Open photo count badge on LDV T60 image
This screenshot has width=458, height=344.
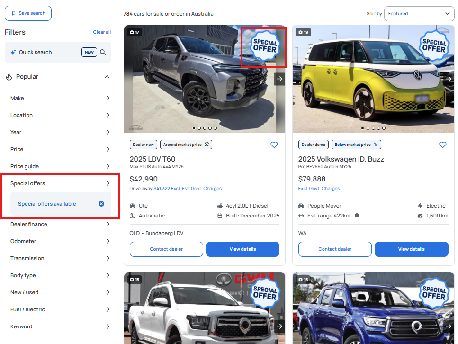tap(135, 32)
